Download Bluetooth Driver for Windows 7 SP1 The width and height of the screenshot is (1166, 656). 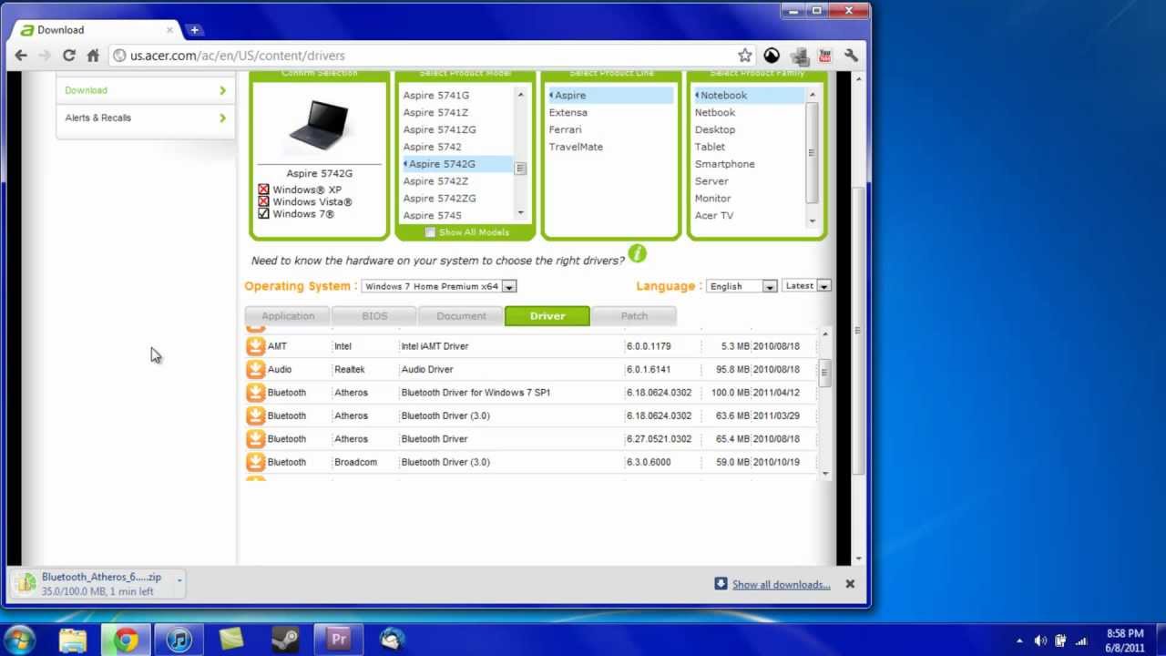pyautogui.click(x=255, y=393)
